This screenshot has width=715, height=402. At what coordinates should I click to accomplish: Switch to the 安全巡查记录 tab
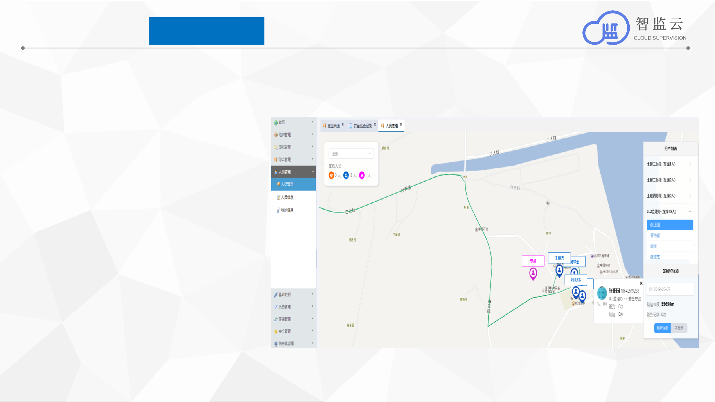pos(362,126)
